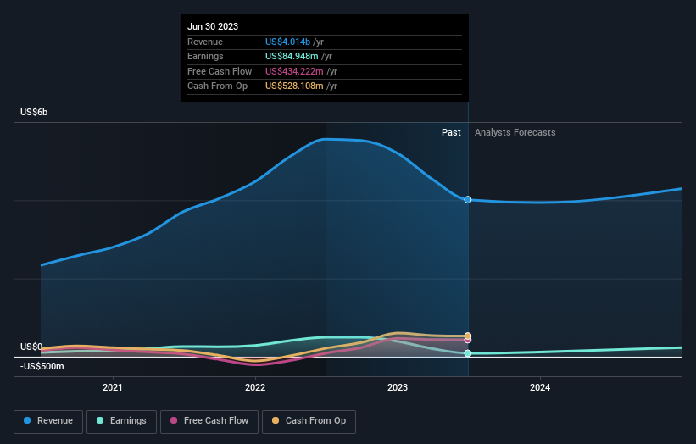The image size is (696, 444).
Task: Toggle the Cash From Op legend series
Action: (309, 421)
